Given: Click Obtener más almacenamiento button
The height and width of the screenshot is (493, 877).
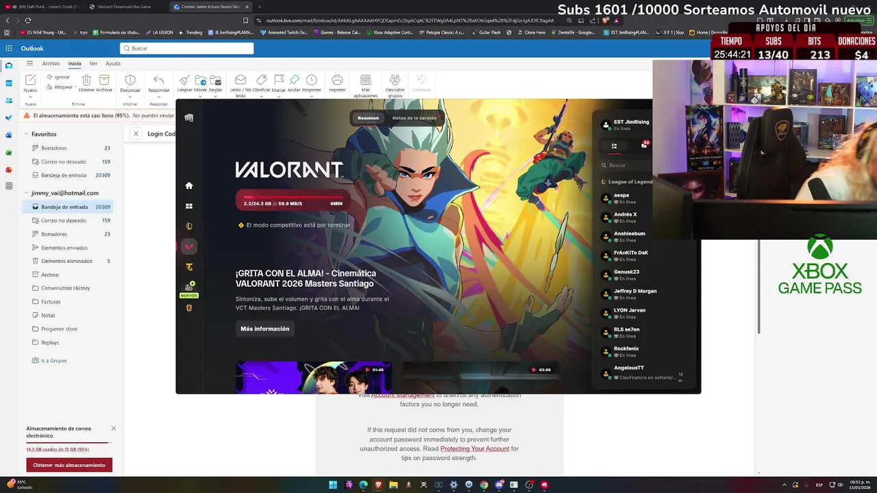Looking at the screenshot, I should (x=69, y=465).
